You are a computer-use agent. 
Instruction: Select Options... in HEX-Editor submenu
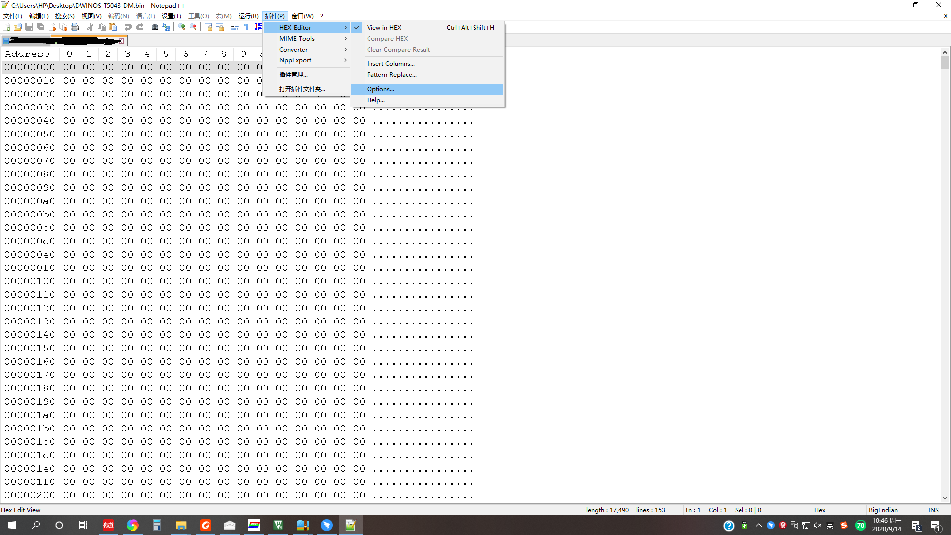(380, 89)
